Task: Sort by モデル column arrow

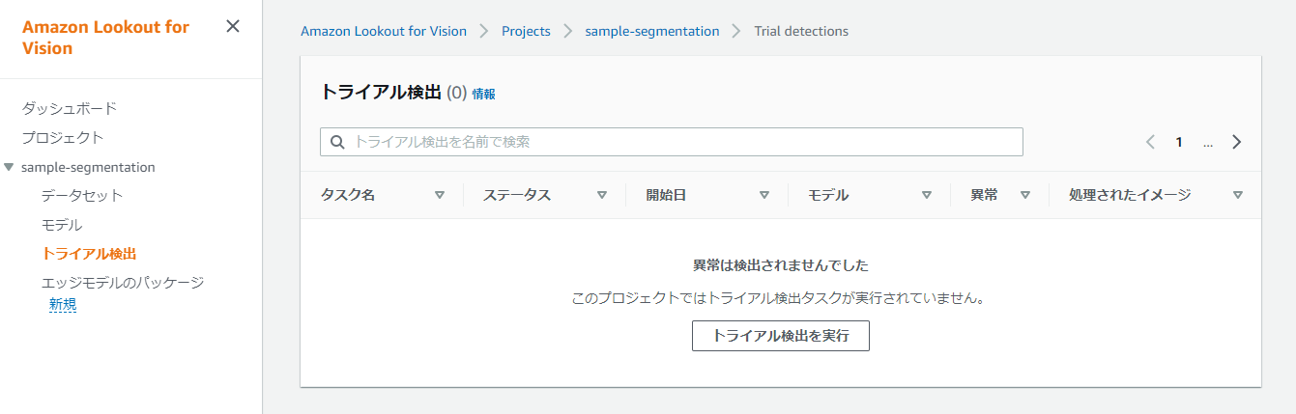Action: coord(927,195)
